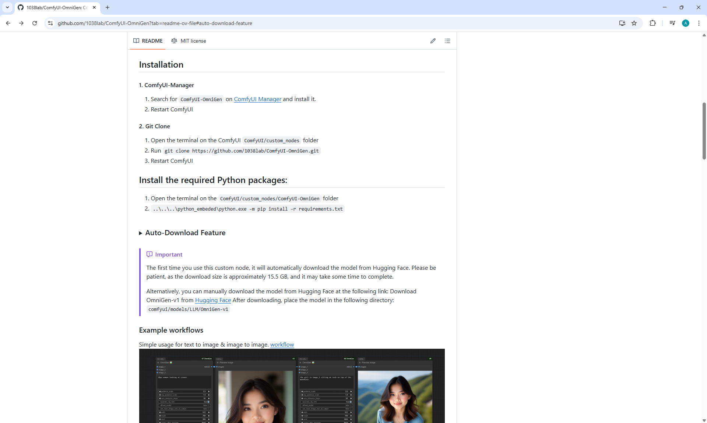Viewport: 707px width, 423px height.
Task: Open the example workflow link
Action: coord(282,345)
